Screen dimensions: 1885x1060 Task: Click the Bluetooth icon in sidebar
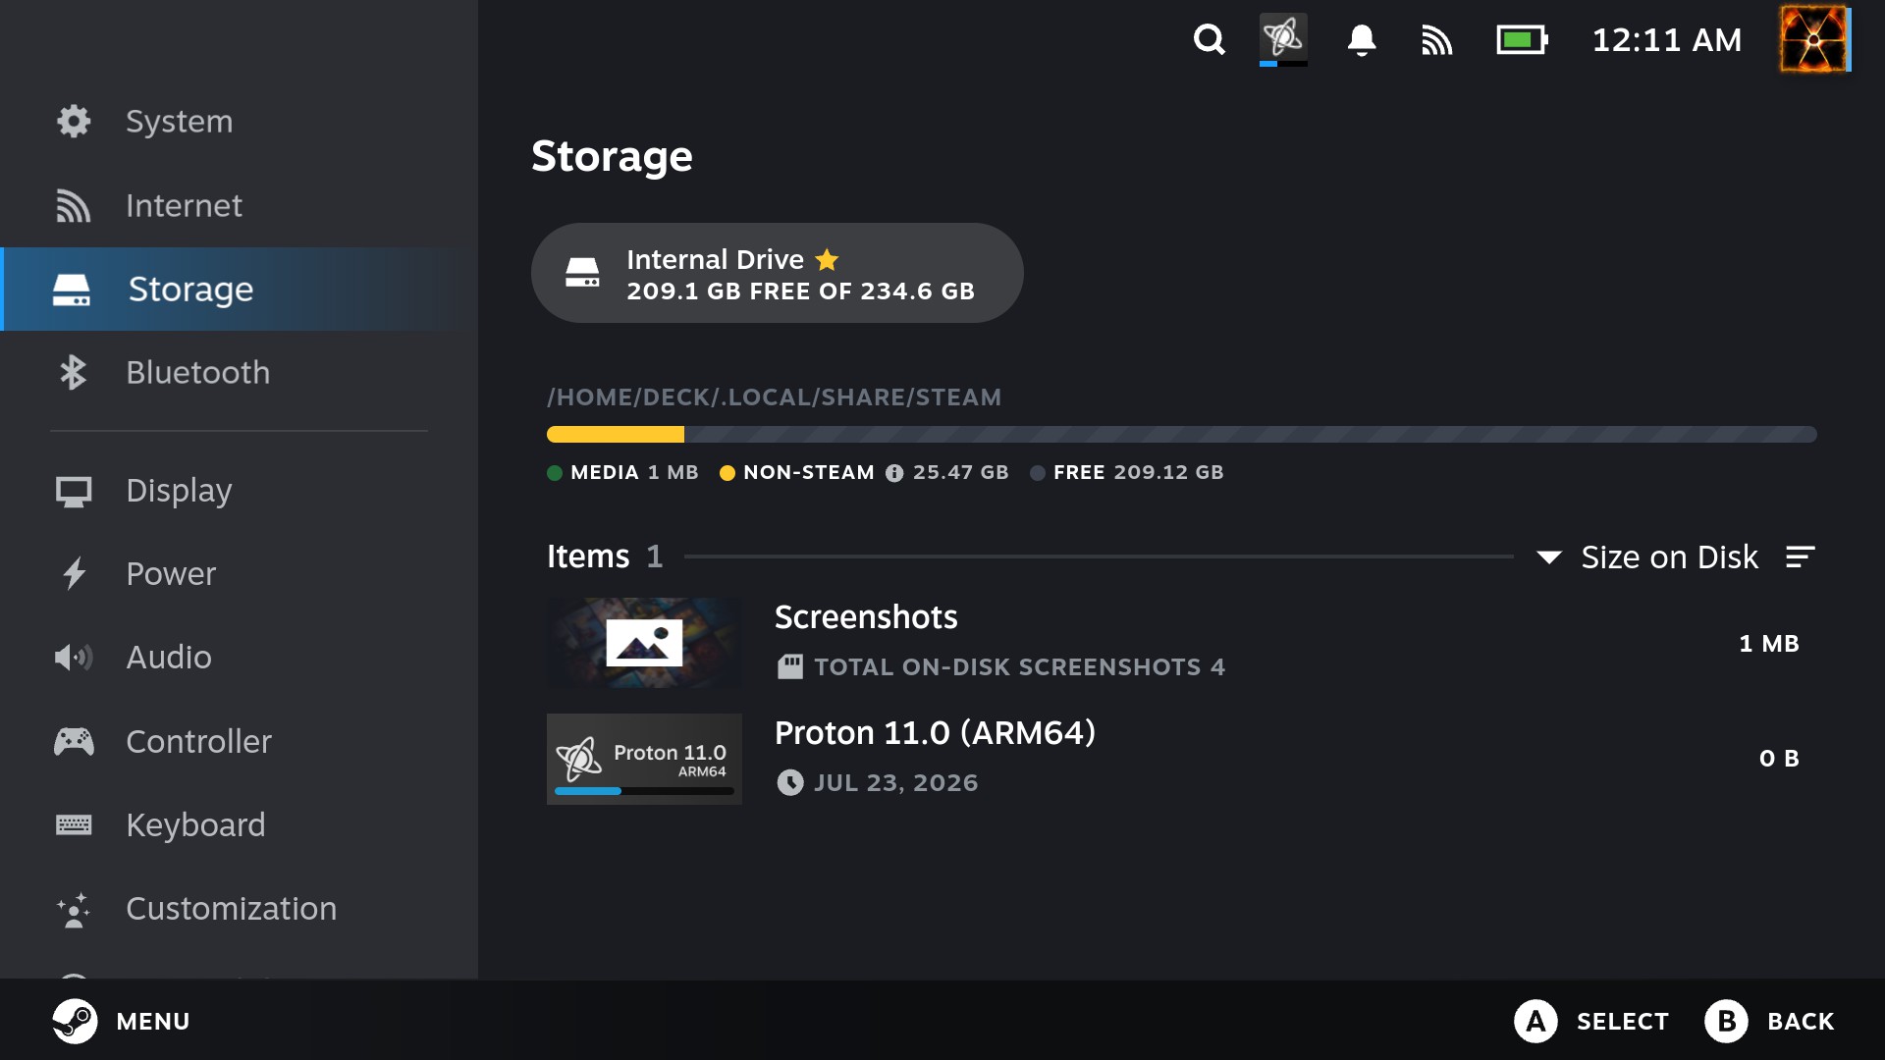(x=73, y=373)
